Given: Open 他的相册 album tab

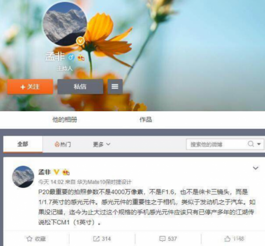Looking at the screenshot, I should (x=65, y=120).
